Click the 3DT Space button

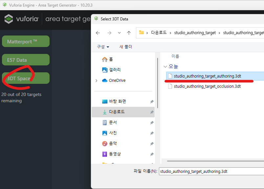tap(26, 78)
